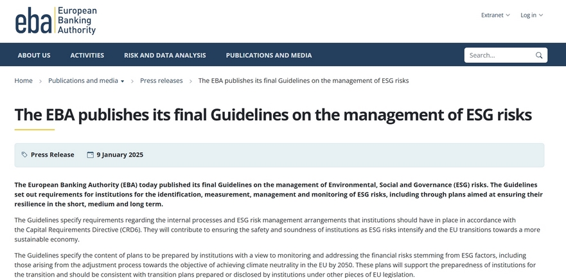Expand the Publications and media breadcrumb caret
566x278 pixels.
click(123, 82)
